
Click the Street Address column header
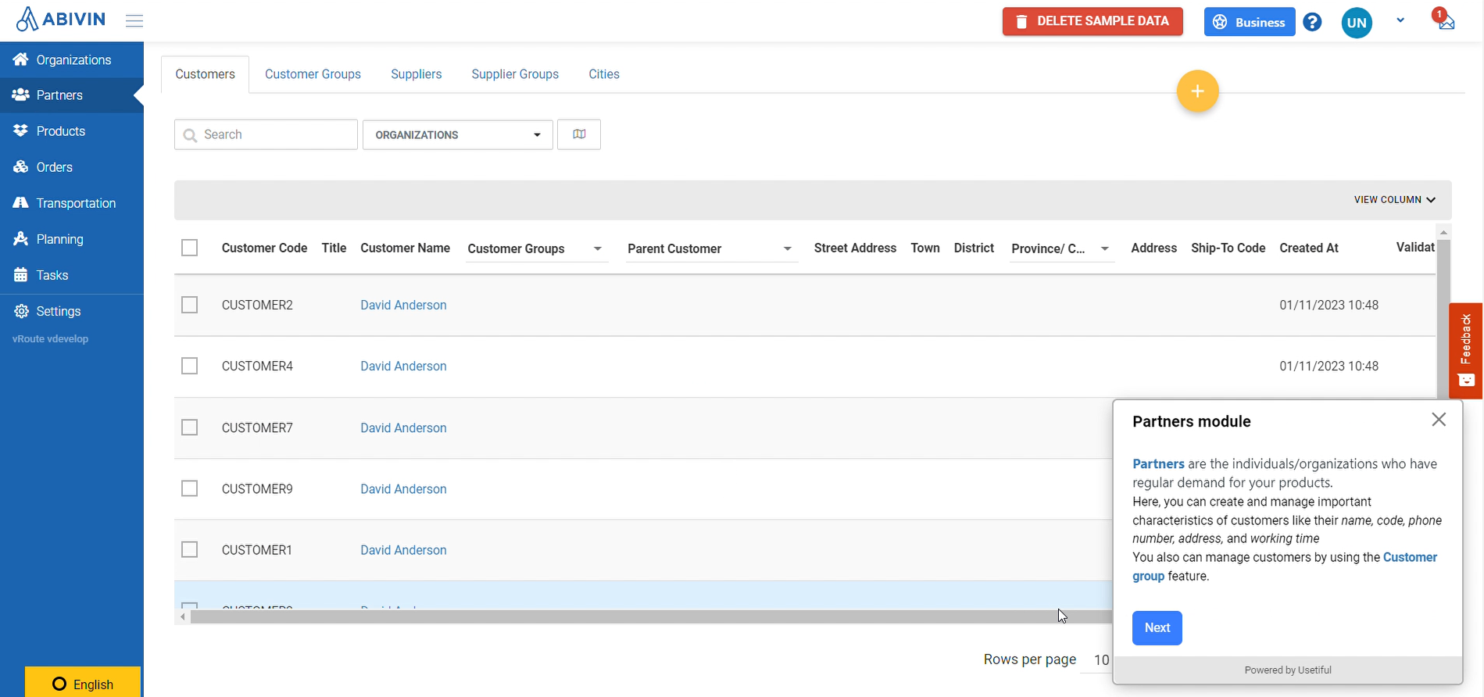tap(855, 248)
